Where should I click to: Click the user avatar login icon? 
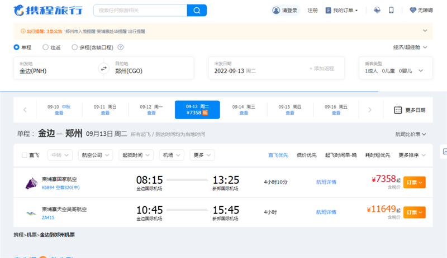pyautogui.click(x=276, y=10)
